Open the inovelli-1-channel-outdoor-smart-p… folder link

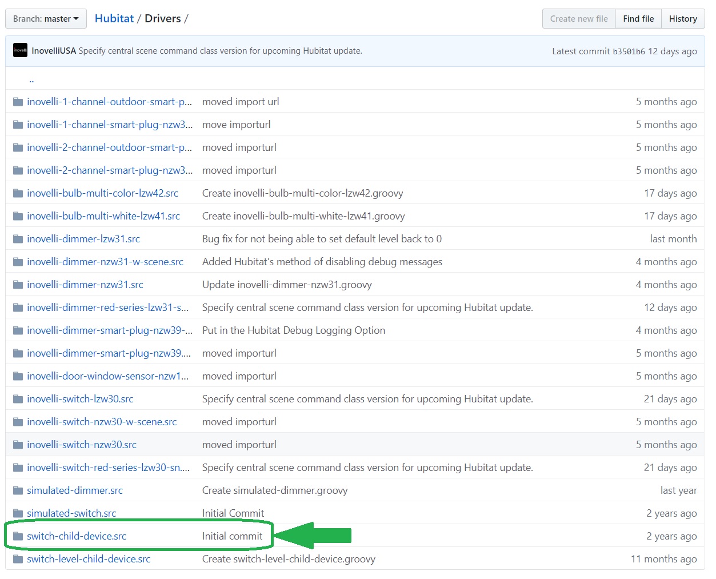[x=110, y=102]
